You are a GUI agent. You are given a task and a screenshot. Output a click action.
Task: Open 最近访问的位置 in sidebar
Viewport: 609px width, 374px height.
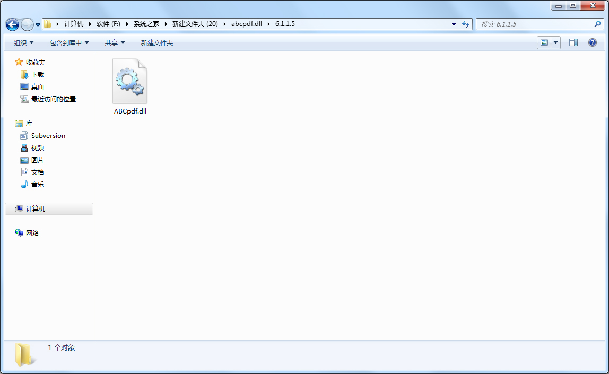pyautogui.click(x=53, y=99)
